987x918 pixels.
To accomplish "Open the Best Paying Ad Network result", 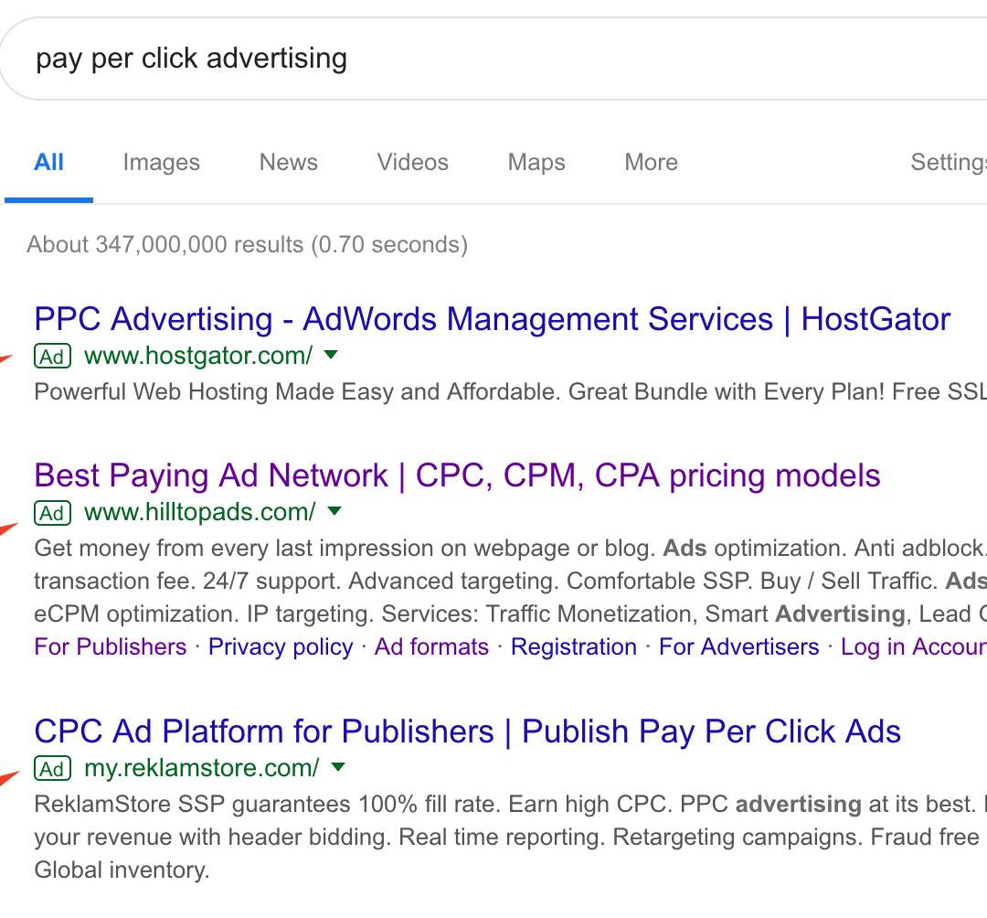I will point(457,475).
